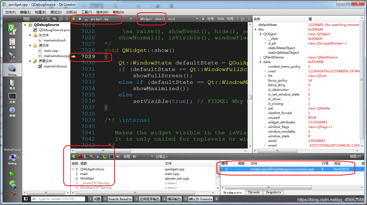367x205 pixels.
Task: Open the qwidget.cpp open documents dropdown
Action: click(111, 19)
